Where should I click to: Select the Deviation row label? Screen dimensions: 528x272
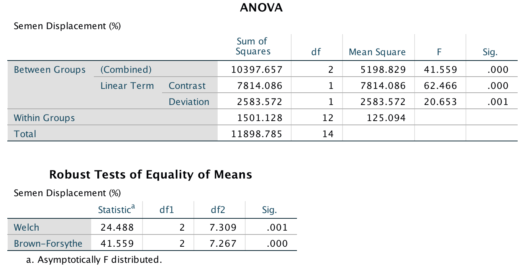[189, 102]
